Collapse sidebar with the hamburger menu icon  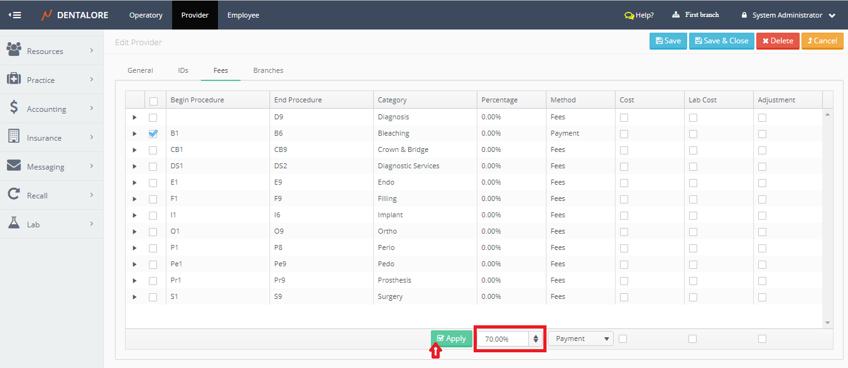point(14,15)
